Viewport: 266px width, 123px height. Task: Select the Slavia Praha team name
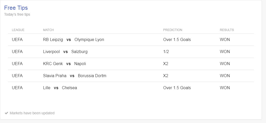[55, 76]
